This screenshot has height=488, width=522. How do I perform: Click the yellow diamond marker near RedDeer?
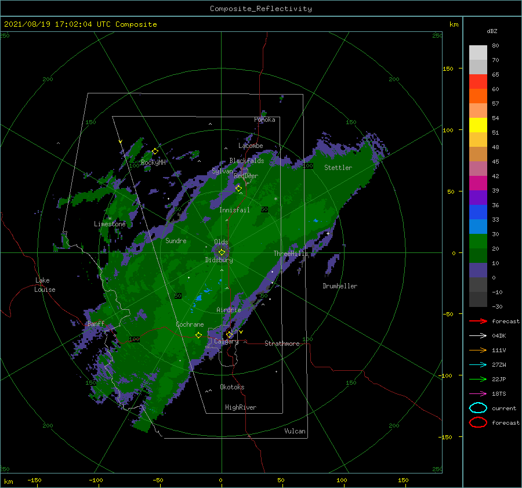click(x=238, y=189)
